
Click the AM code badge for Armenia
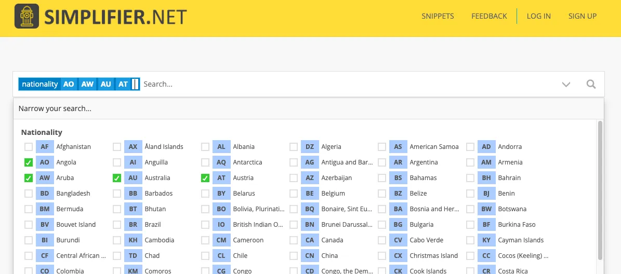pyautogui.click(x=486, y=162)
